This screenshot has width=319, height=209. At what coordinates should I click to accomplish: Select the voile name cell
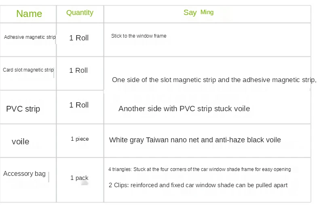20,141
